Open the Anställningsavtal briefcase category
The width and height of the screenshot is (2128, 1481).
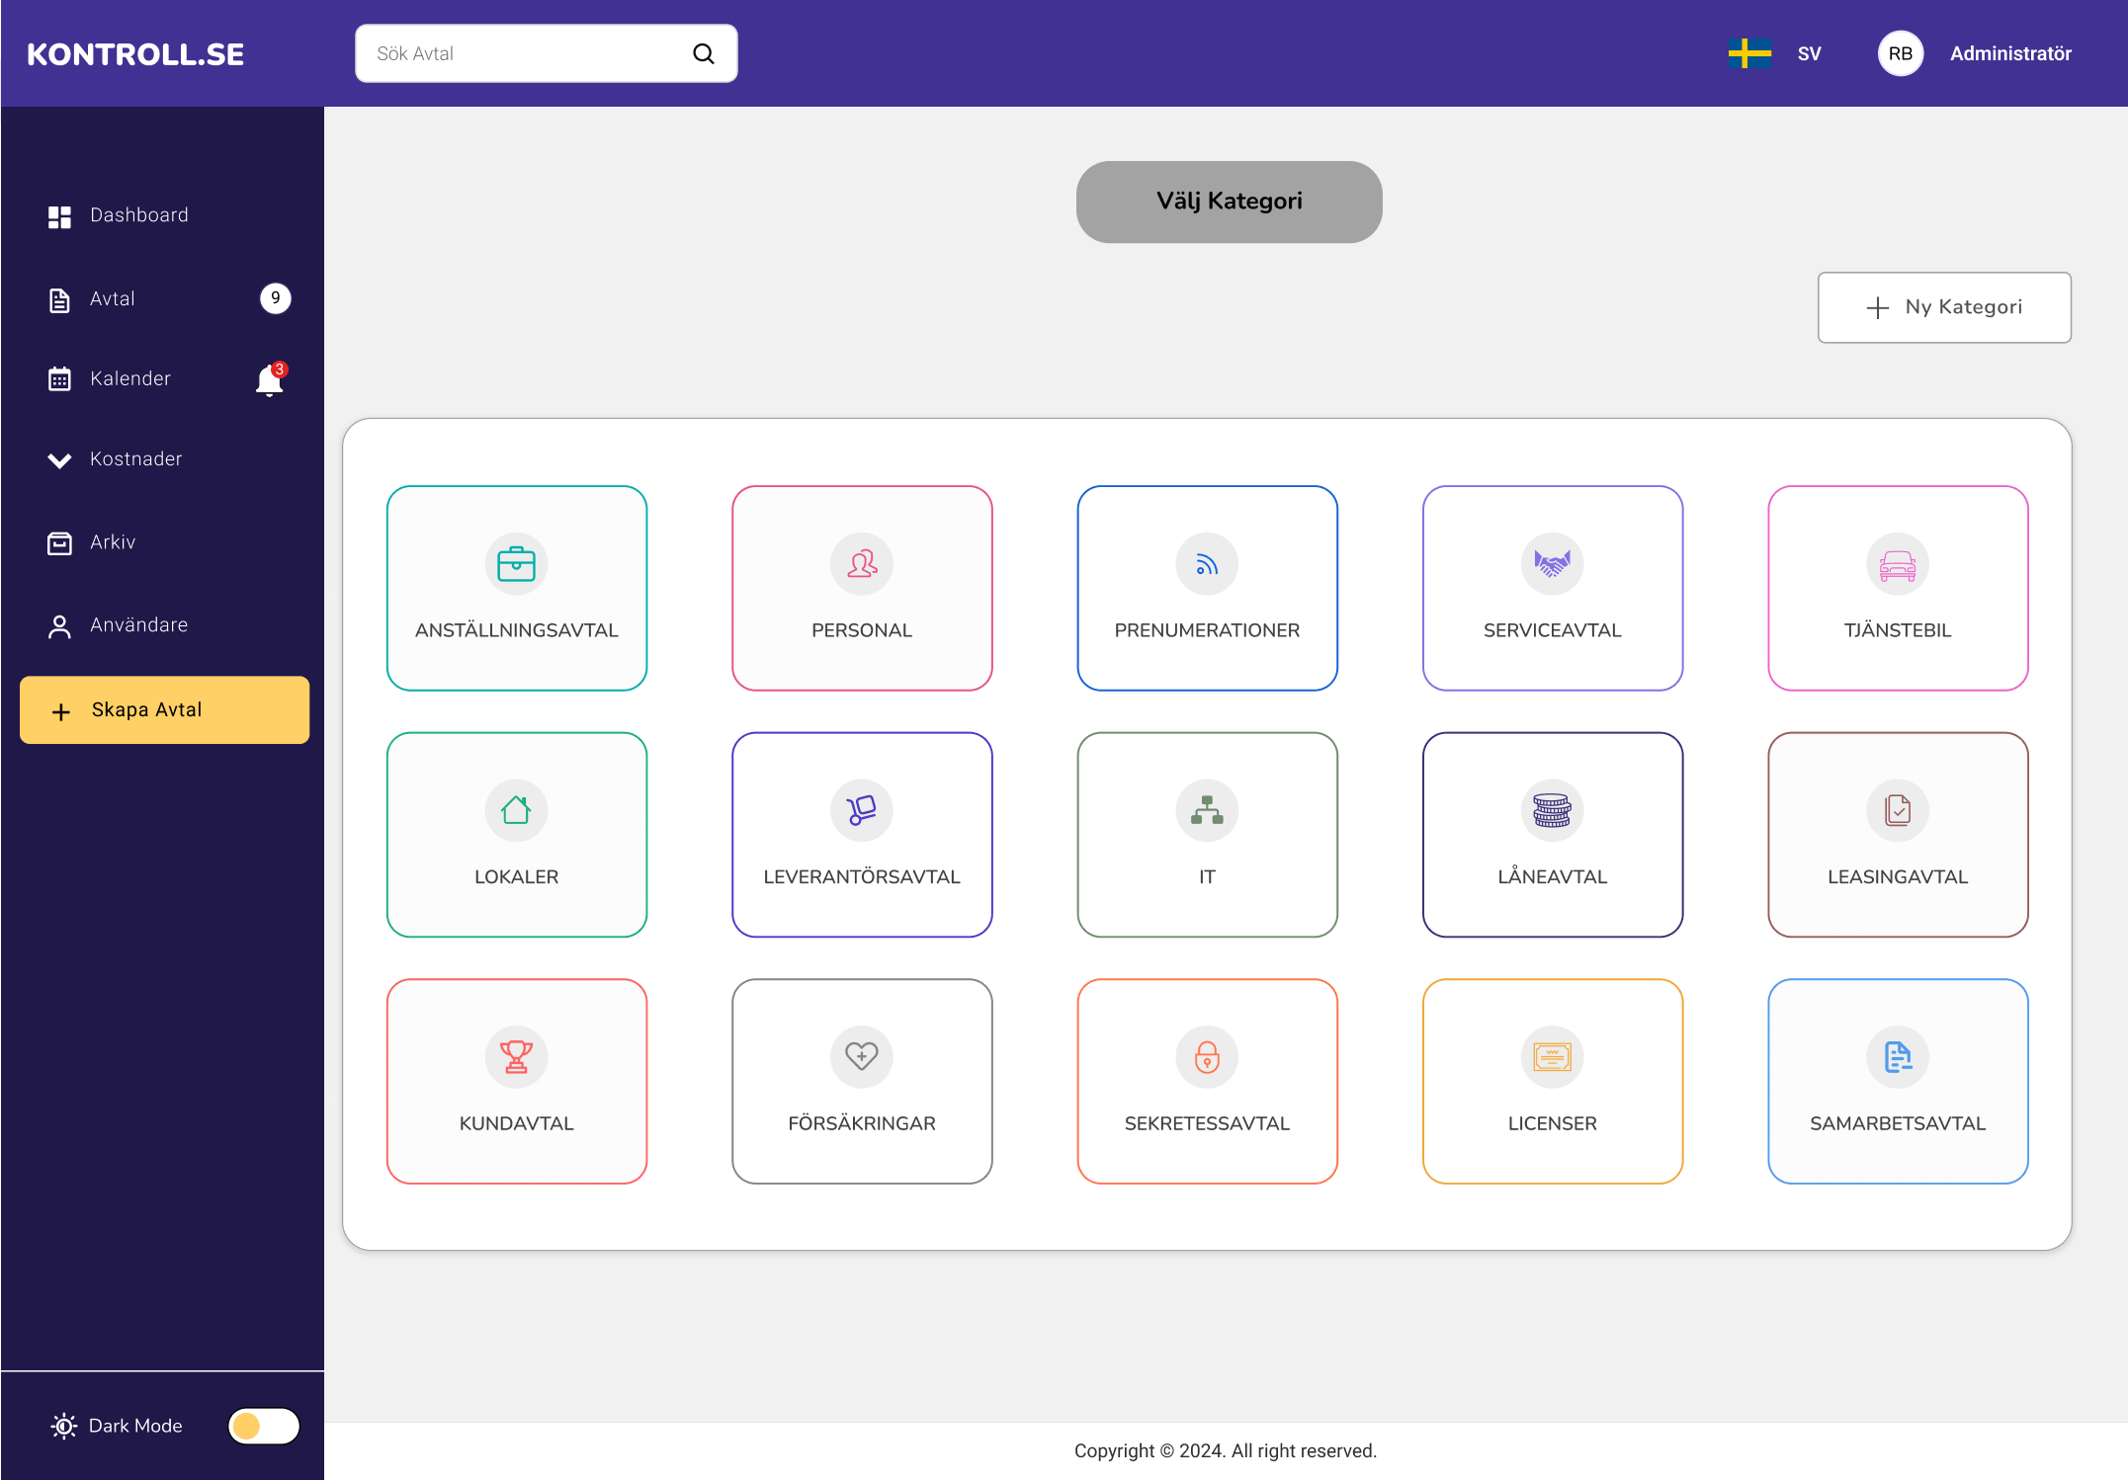point(516,564)
